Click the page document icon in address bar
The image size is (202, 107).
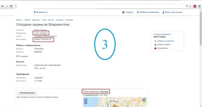pyautogui.click(x=16, y=6)
